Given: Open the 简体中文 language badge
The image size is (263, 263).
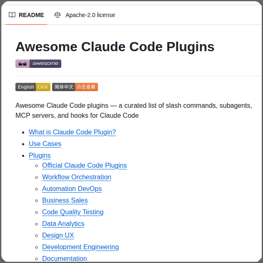Looking at the screenshot, I should click(x=75, y=87).
